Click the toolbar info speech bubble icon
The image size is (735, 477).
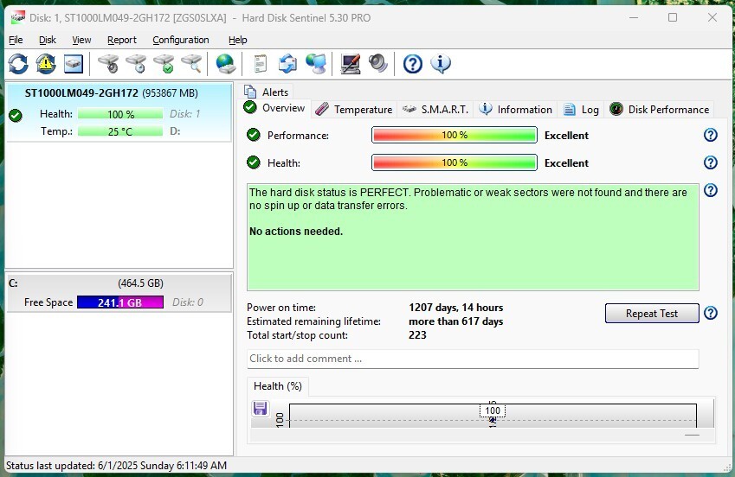[x=441, y=64]
